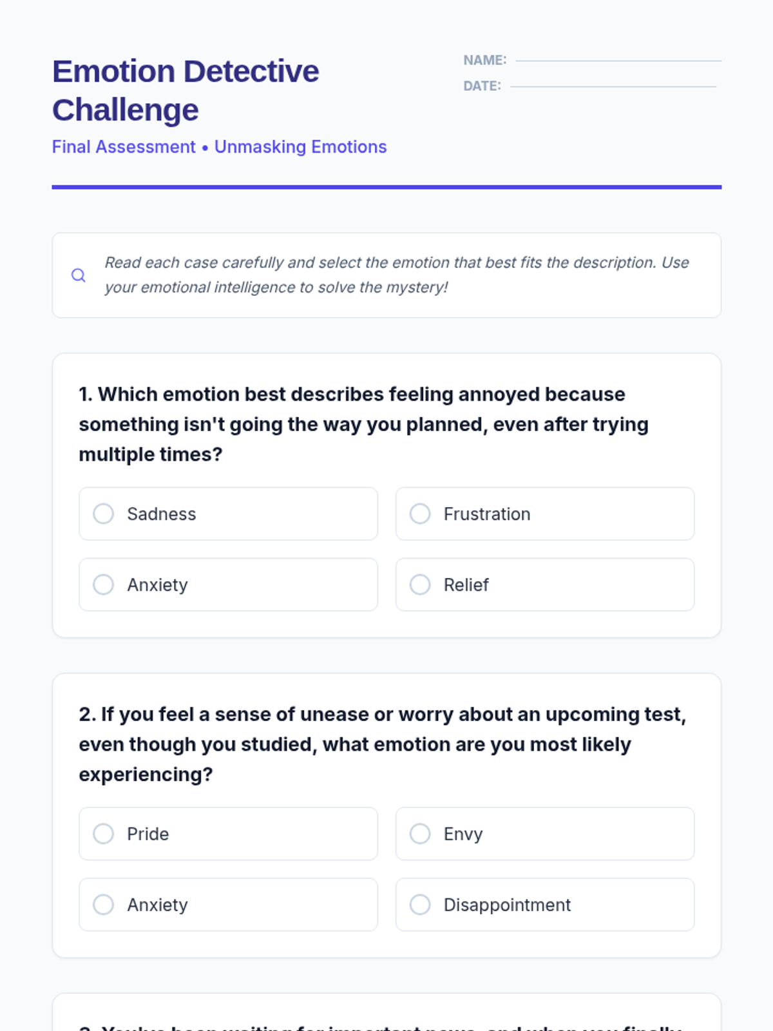Click the partially visible question 3 card
Viewport: 773px width, 1031px height.
point(386,1012)
